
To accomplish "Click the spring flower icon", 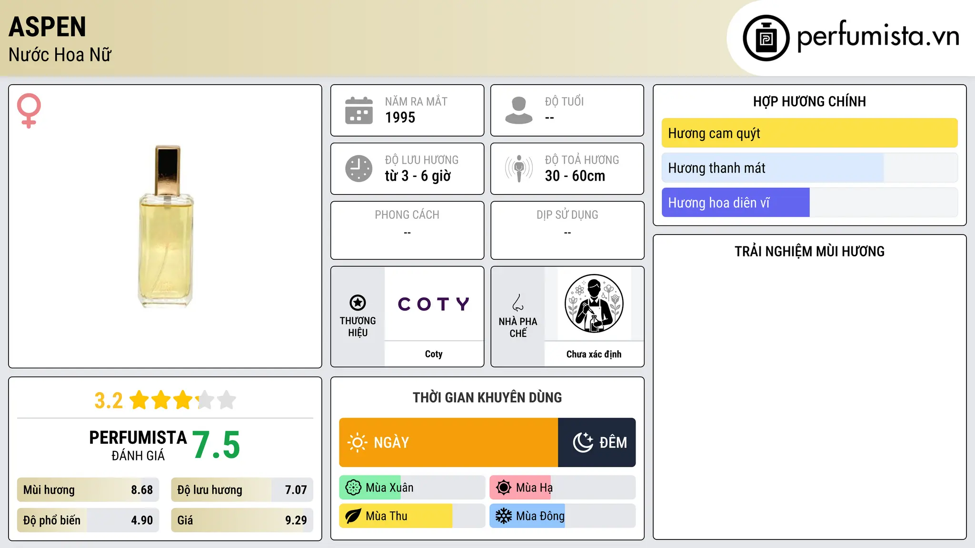I will pyautogui.click(x=353, y=488).
